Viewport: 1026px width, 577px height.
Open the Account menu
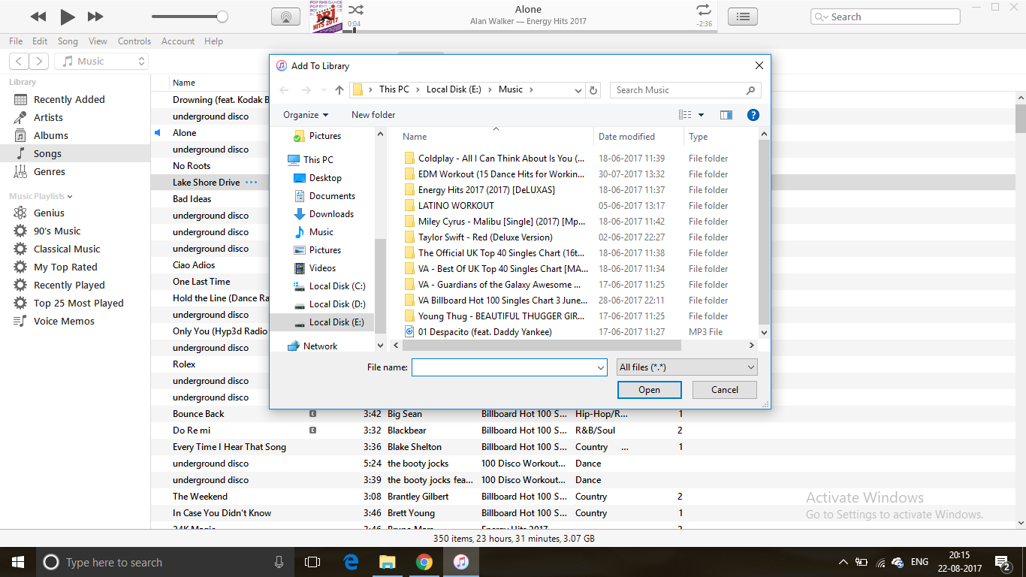point(178,41)
